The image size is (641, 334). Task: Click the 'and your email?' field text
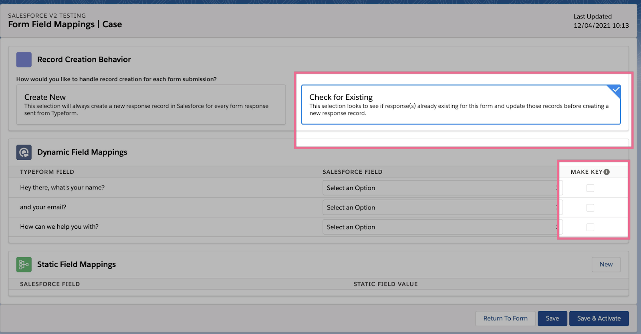click(x=43, y=207)
